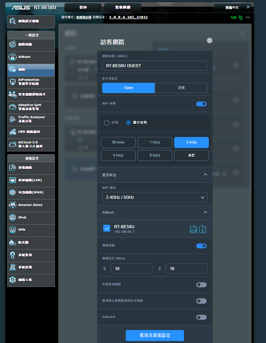Choose the 自訂 custom duration
266x343 pixels.
pos(191,155)
